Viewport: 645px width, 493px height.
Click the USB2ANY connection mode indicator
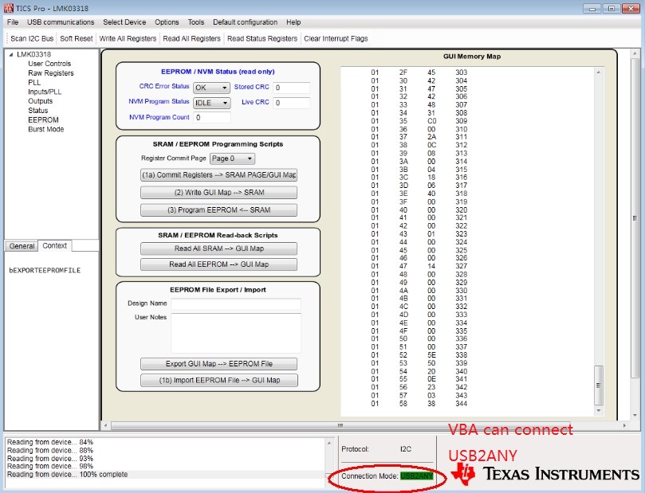[416, 476]
